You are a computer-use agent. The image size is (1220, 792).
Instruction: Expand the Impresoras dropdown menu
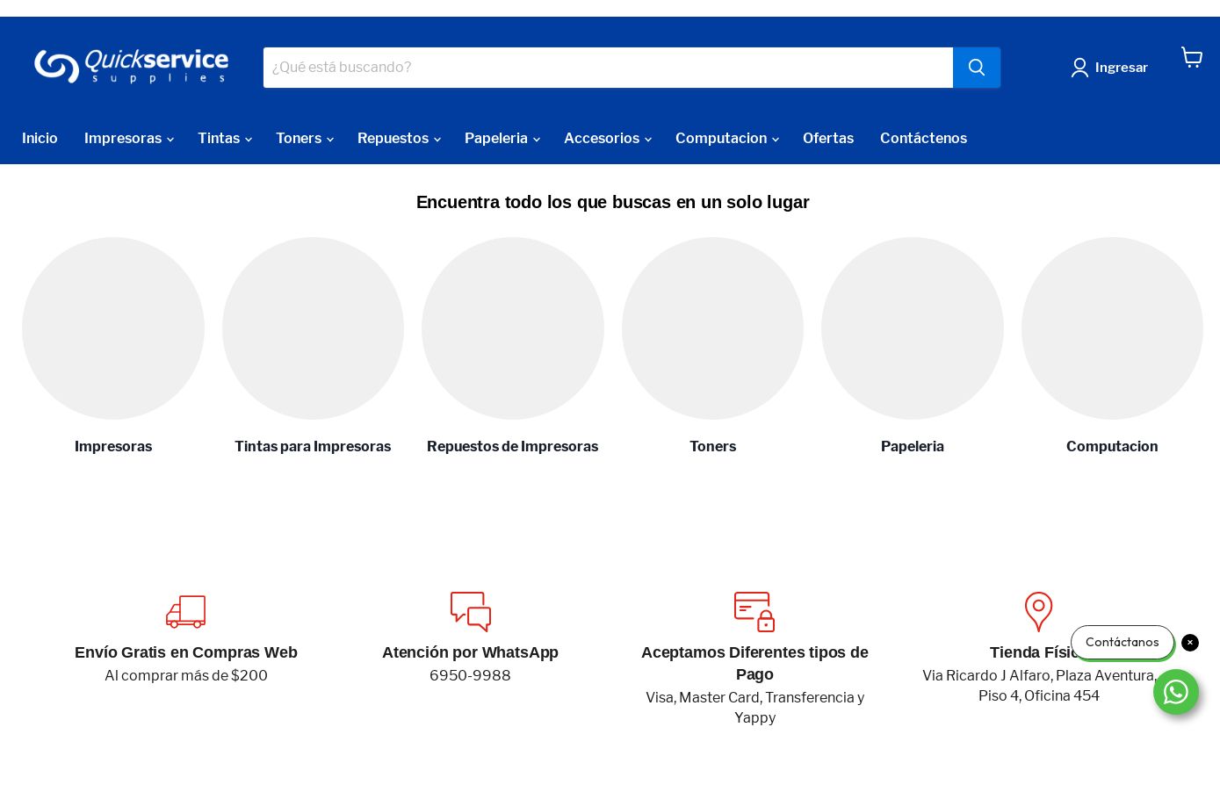pos(128,139)
